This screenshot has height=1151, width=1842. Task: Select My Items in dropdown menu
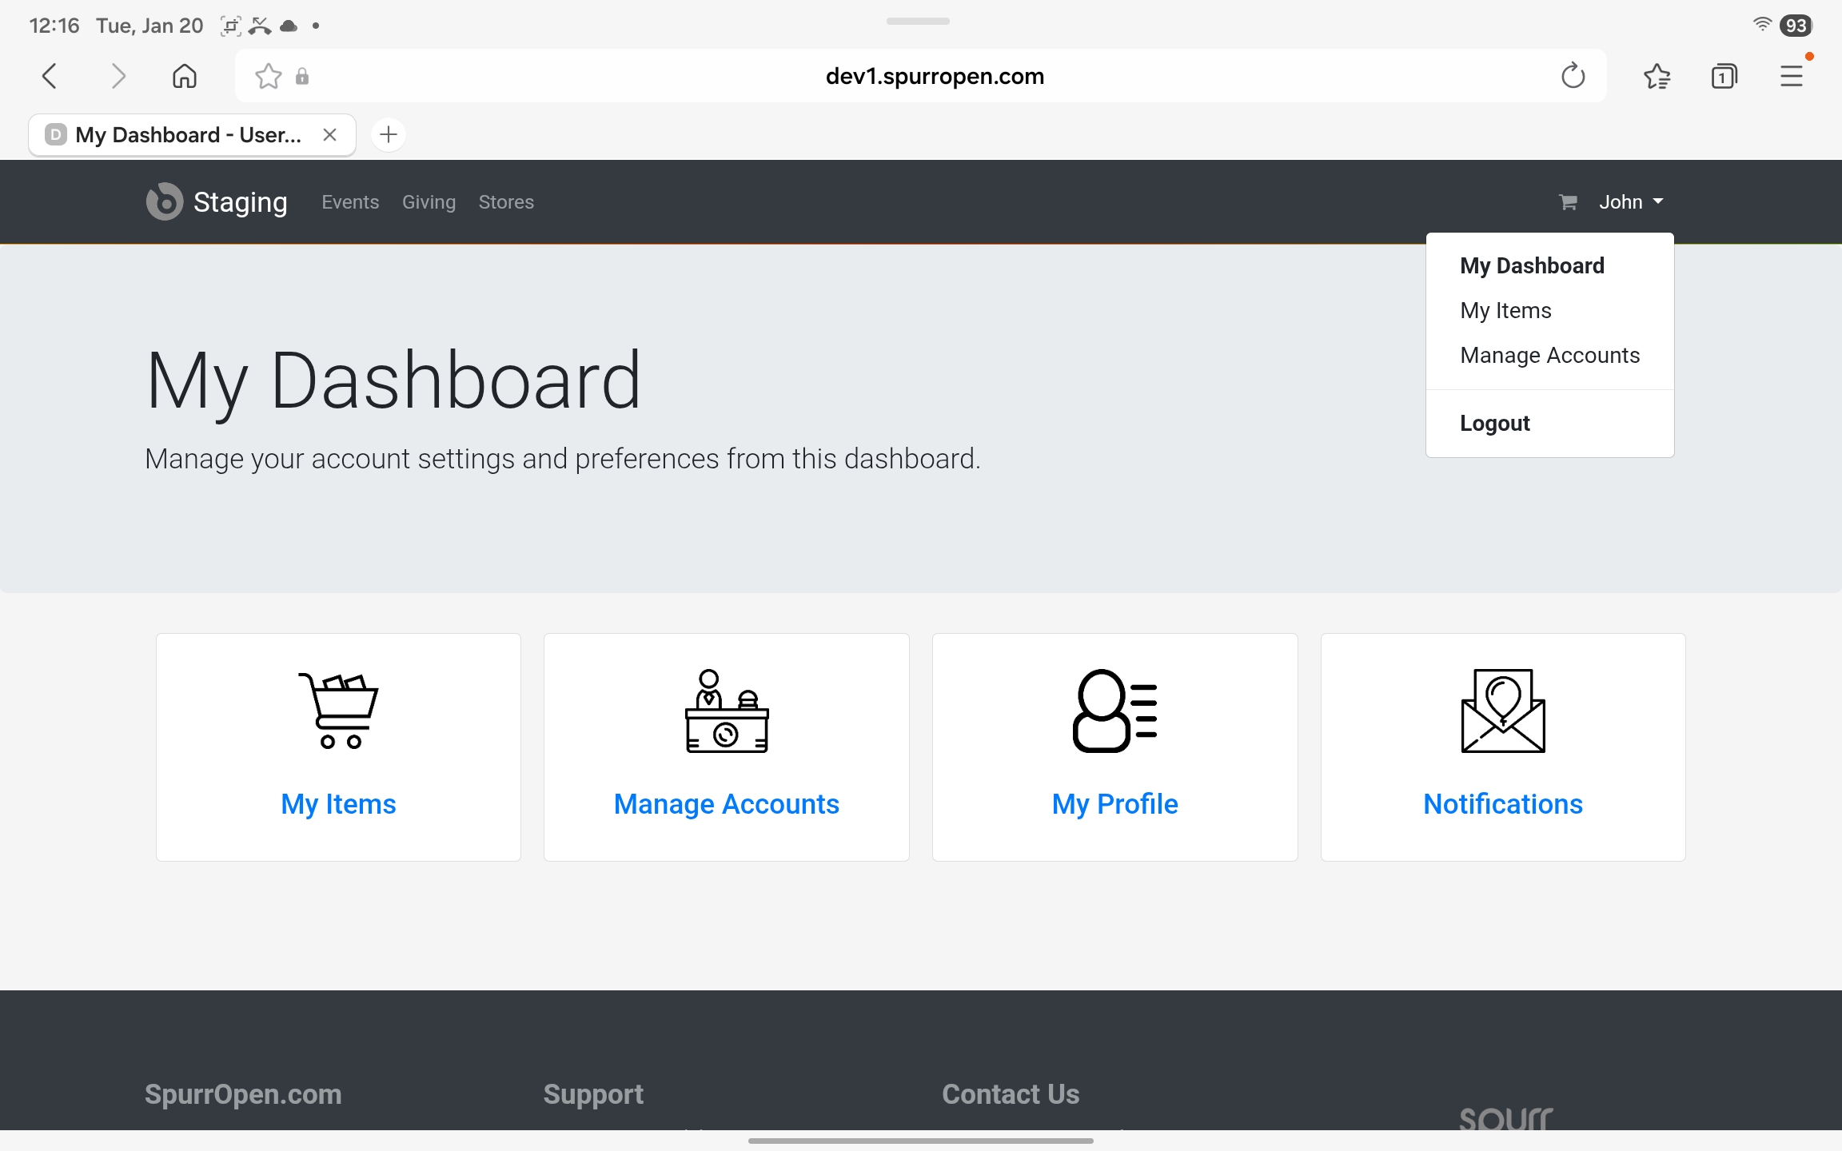[1505, 311]
